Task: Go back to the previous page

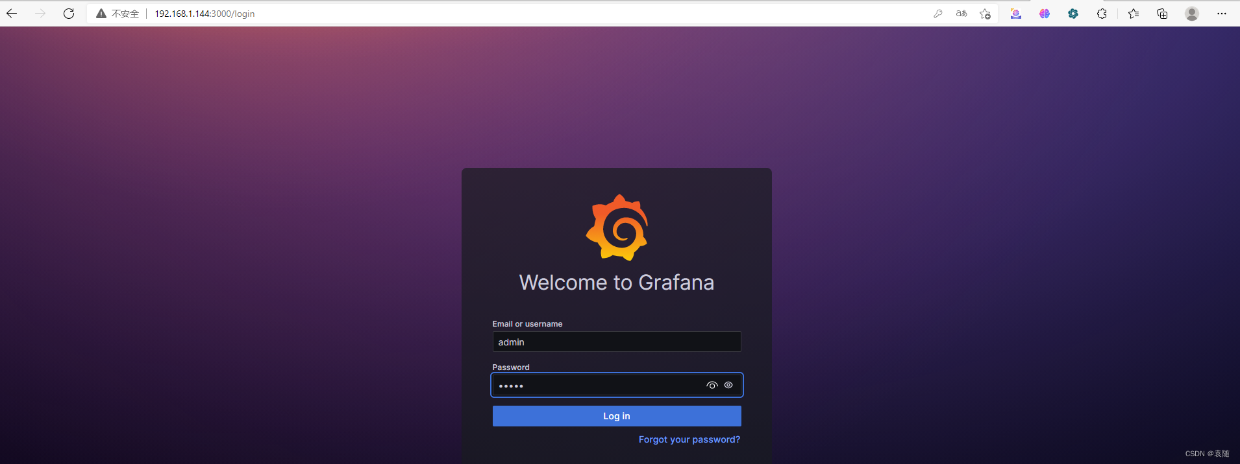Action: coord(12,13)
